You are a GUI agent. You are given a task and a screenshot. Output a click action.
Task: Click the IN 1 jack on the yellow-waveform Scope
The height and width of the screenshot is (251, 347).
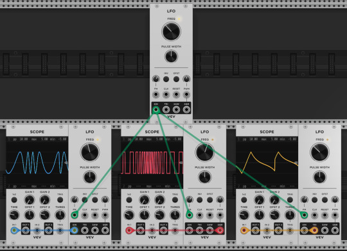244,231
